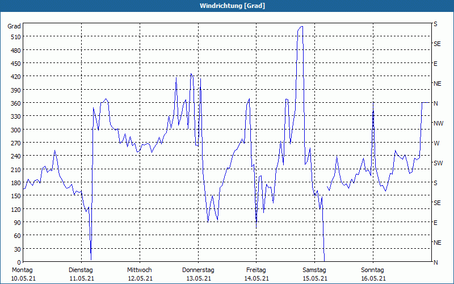Image resolution: width=454 pixels, height=284 pixels.
Task: Click the y-axis value 360
Action: pos(16,103)
